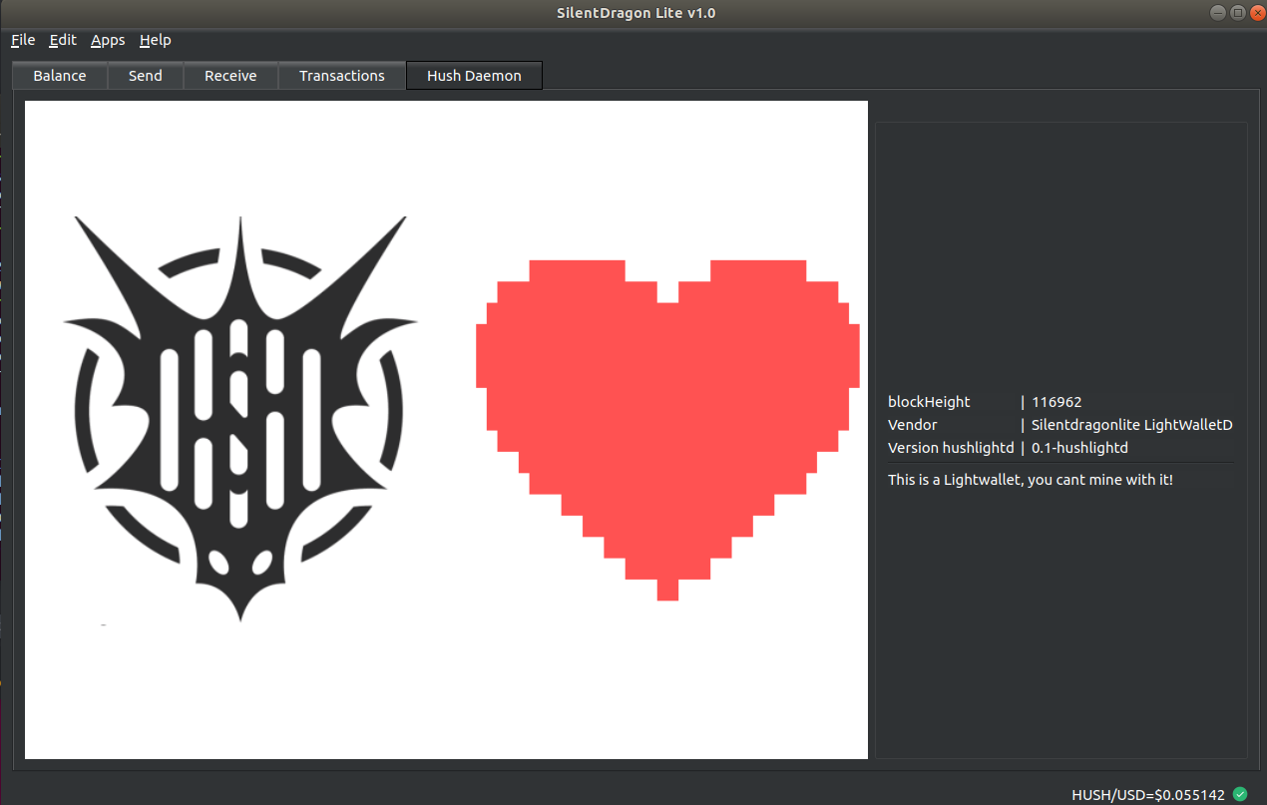Click the 0.1-hushlightd version value
The image size is (1267, 805).
1079,448
